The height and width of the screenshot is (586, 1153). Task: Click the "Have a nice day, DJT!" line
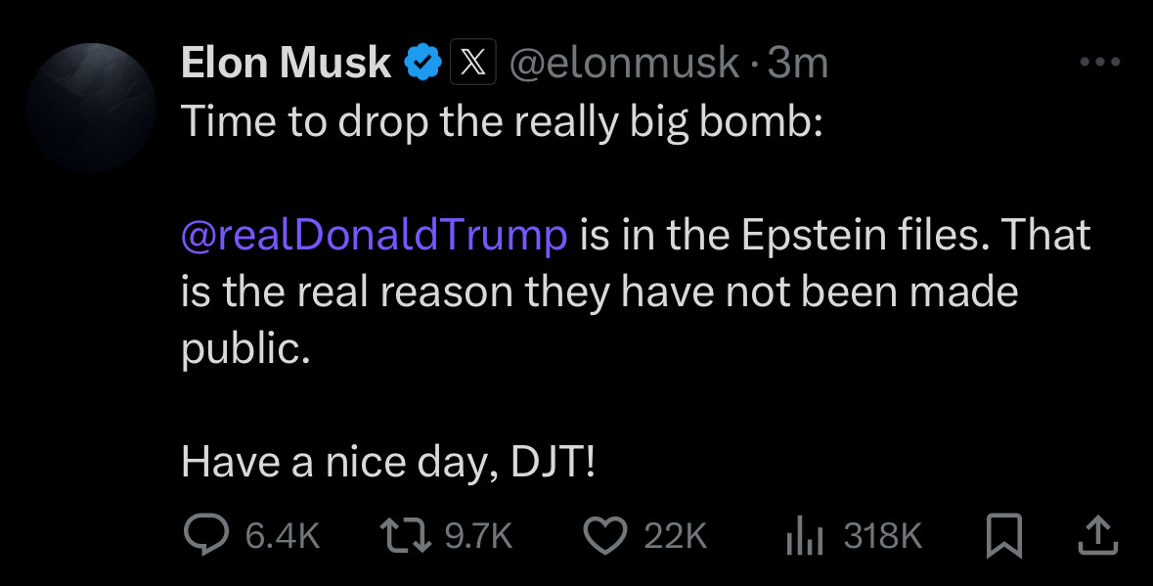[x=387, y=462]
